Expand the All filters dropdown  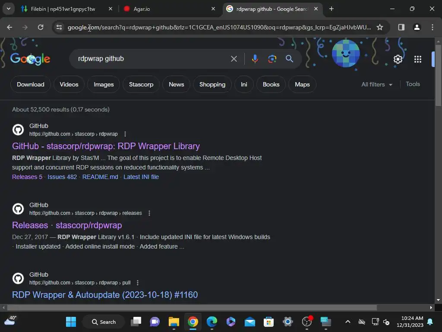coord(377,84)
